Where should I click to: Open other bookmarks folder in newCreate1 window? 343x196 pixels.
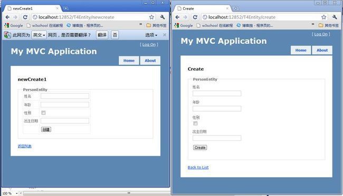pos(156,25)
